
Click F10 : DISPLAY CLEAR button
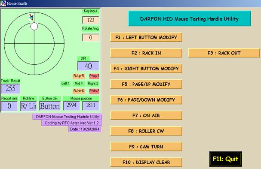tap(146, 162)
